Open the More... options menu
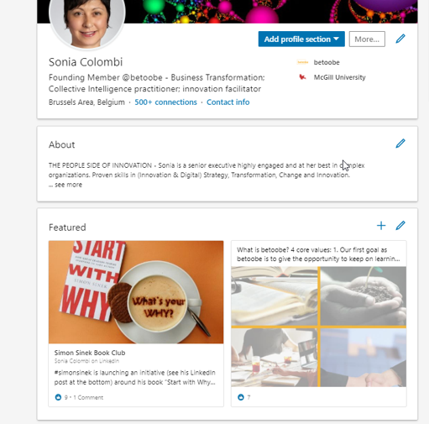This screenshot has height=424, width=429. tap(367, 39)
